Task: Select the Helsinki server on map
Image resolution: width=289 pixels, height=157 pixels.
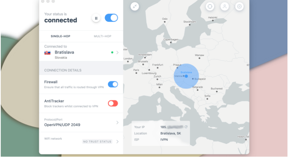Action: (213, 20)
